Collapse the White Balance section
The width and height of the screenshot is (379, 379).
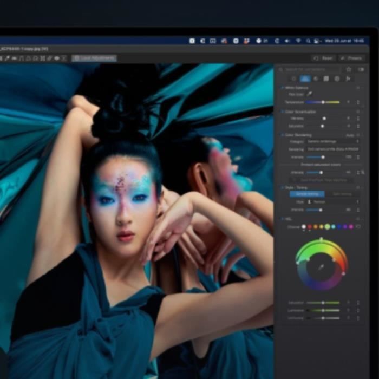(x=282, y=88)
